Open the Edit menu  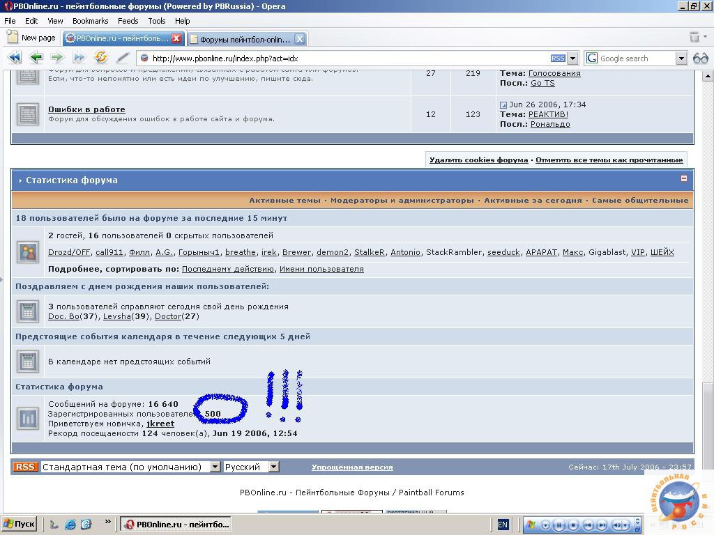pyautogui.click(x=31, y=21)
